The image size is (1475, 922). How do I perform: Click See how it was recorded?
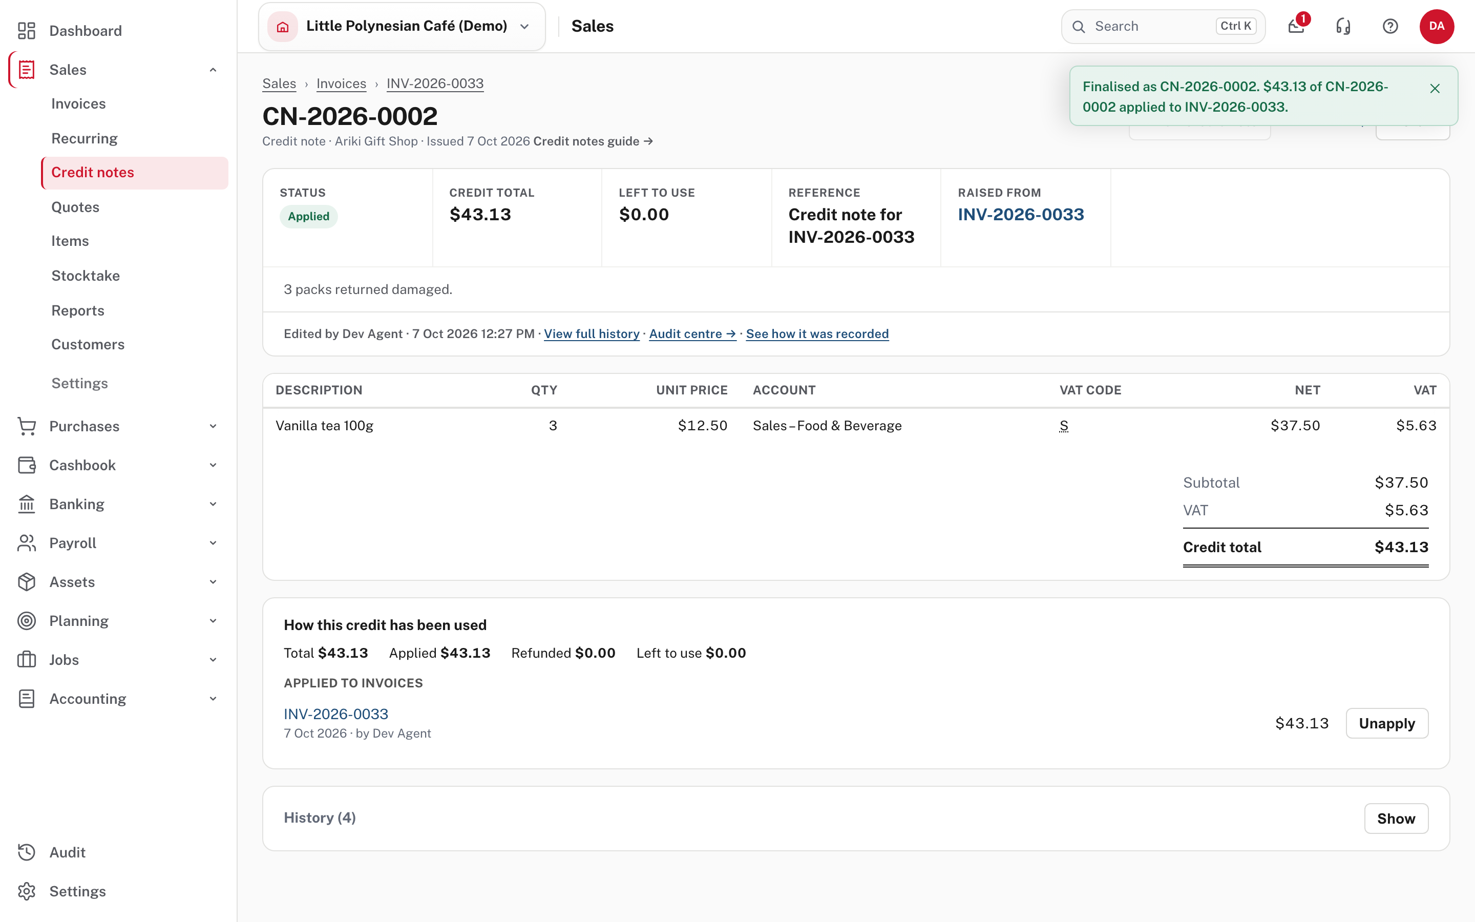817,333
